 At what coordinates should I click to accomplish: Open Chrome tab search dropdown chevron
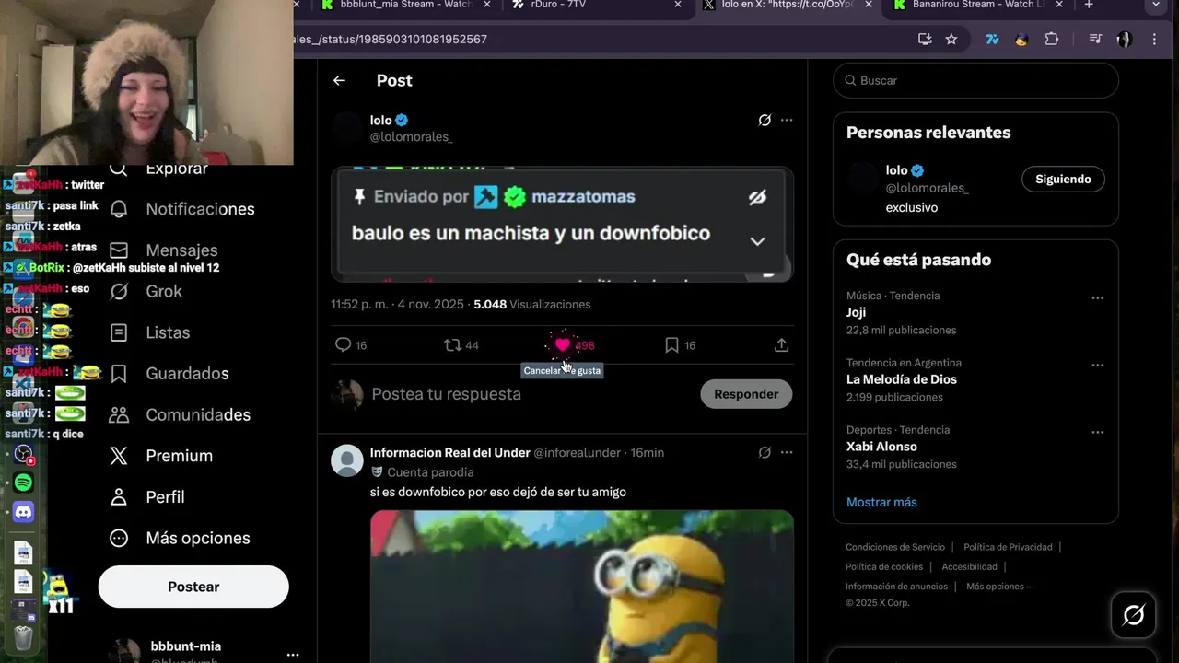pyautogui.click(x=1156, y=5)
